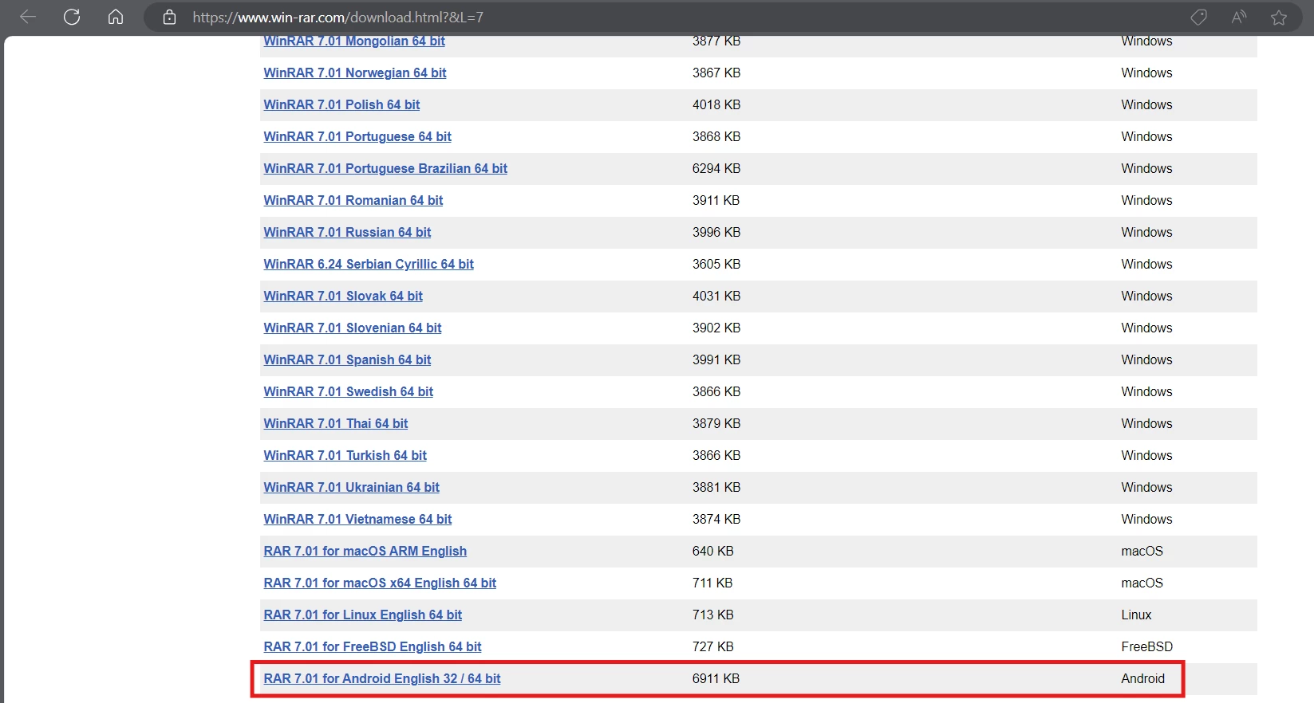1314x703 pixels.
Task: Click WinRAR 7.01 Slovenian 64 bit link
Action: coord(353,328)
